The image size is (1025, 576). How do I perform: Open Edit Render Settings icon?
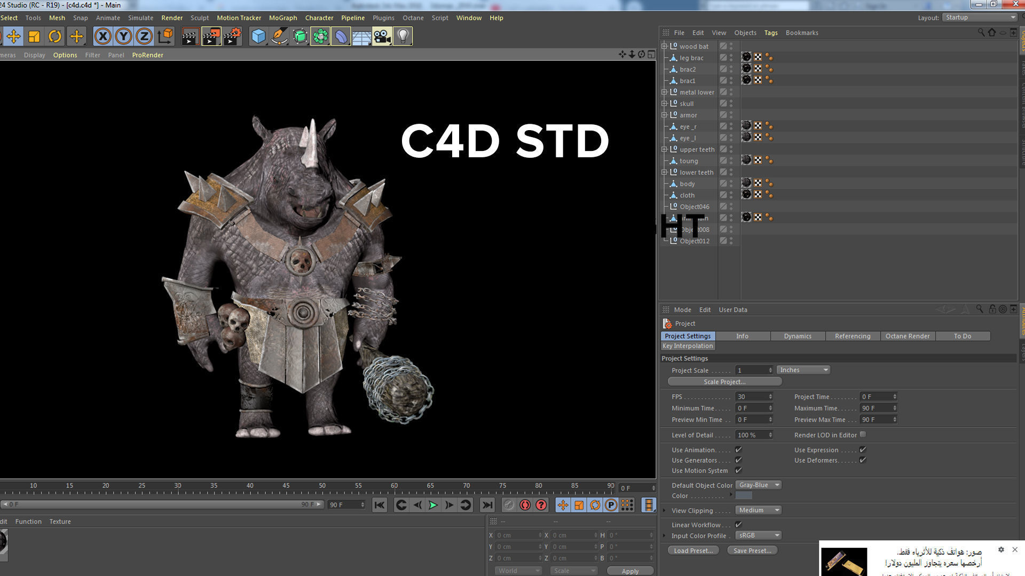tap(232, 36)
